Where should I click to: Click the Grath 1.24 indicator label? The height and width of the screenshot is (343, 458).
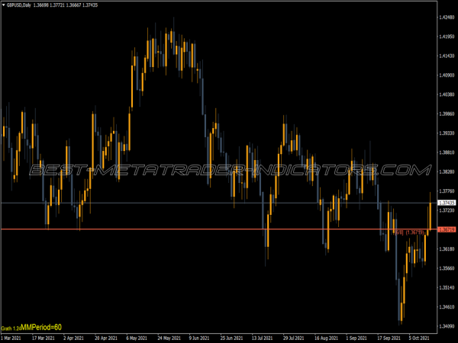point(11,328)
